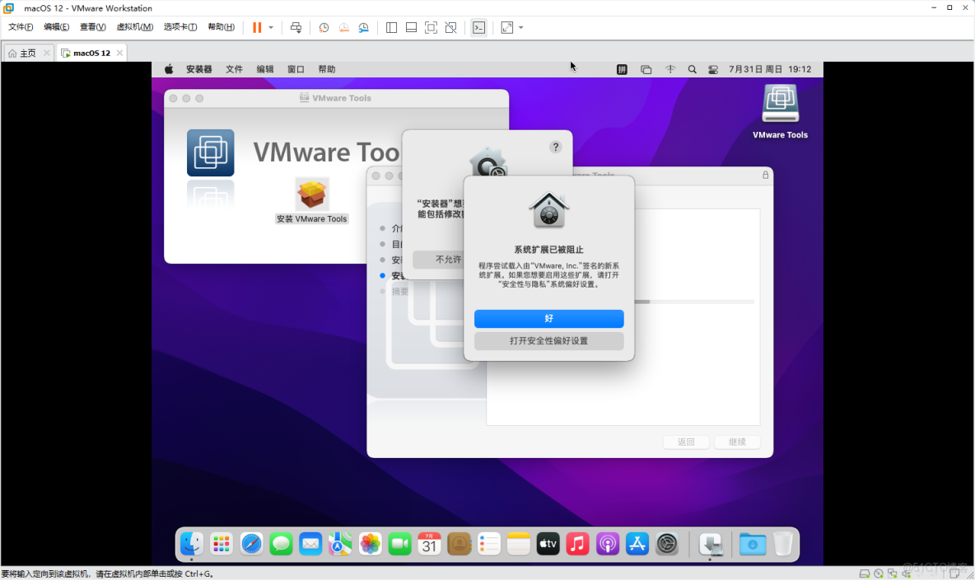This screenshot has height=580, width=975.
Task: Take a snapshot of the virtual machine
Action: [324, 27]
